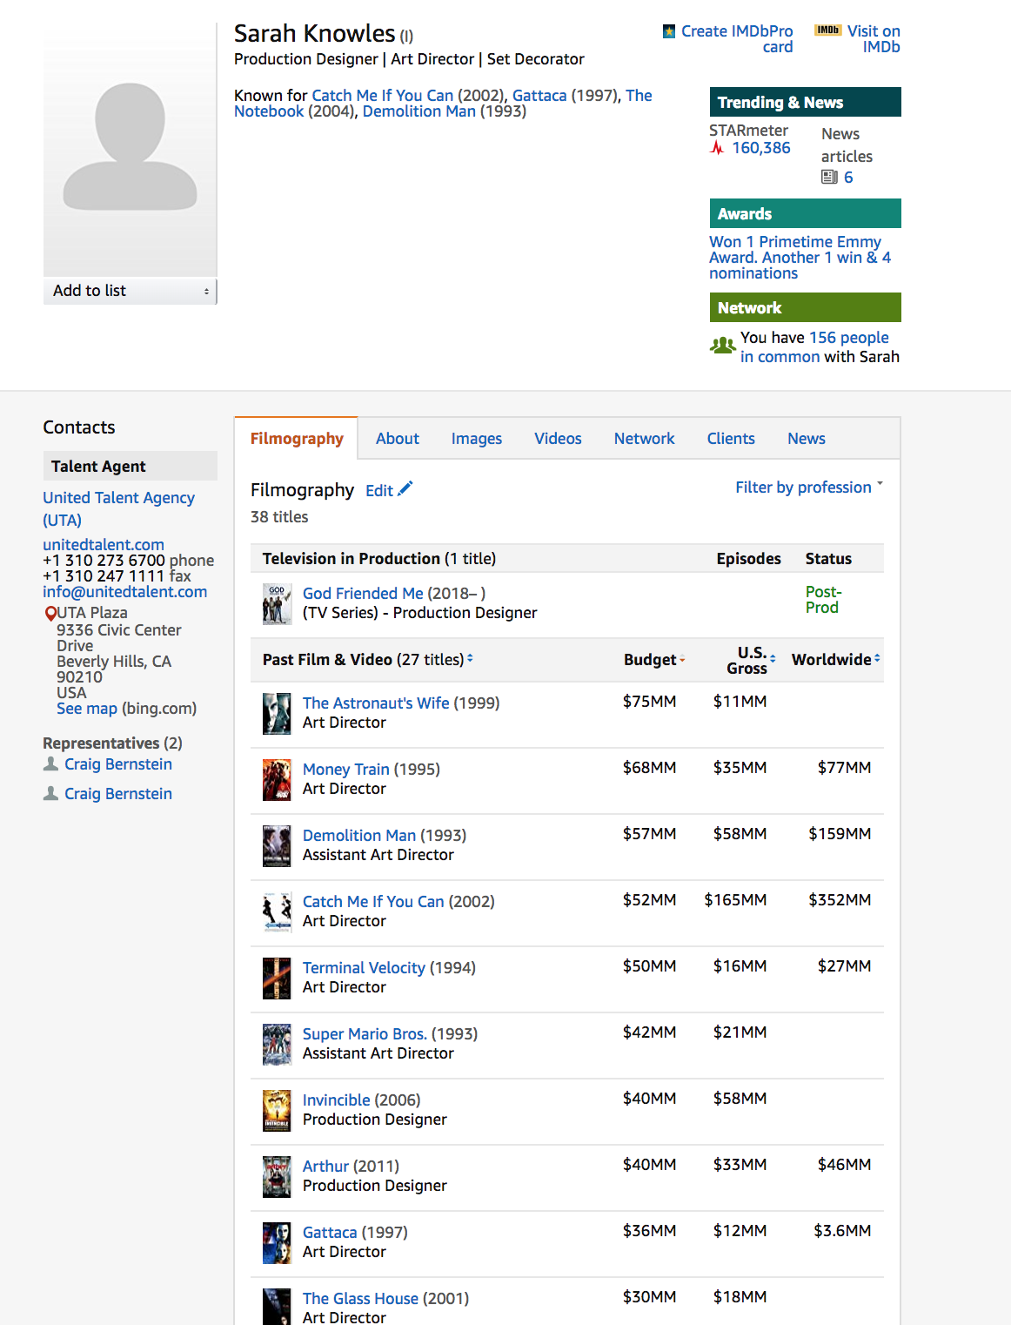Click the yellow IMDb logo icon

(827, 30)
